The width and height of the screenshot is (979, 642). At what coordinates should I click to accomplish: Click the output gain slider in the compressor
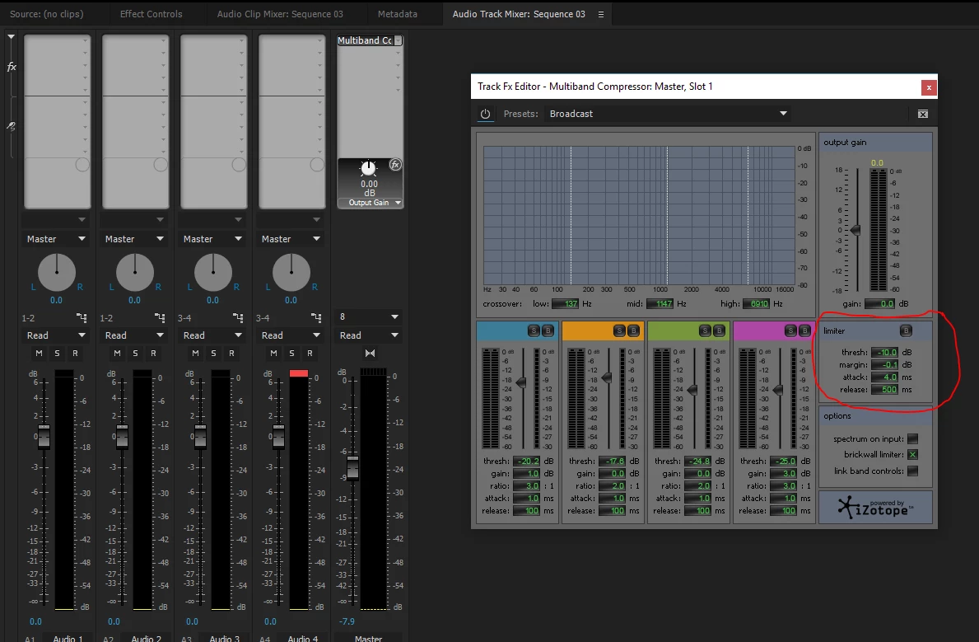855,230
